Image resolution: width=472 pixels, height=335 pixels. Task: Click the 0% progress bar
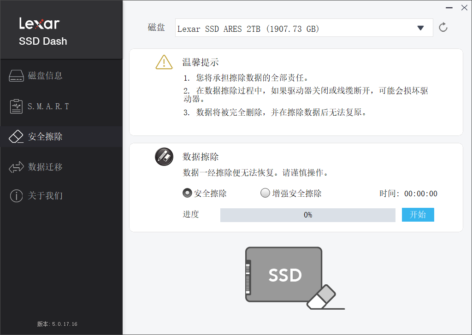(308, 215)
